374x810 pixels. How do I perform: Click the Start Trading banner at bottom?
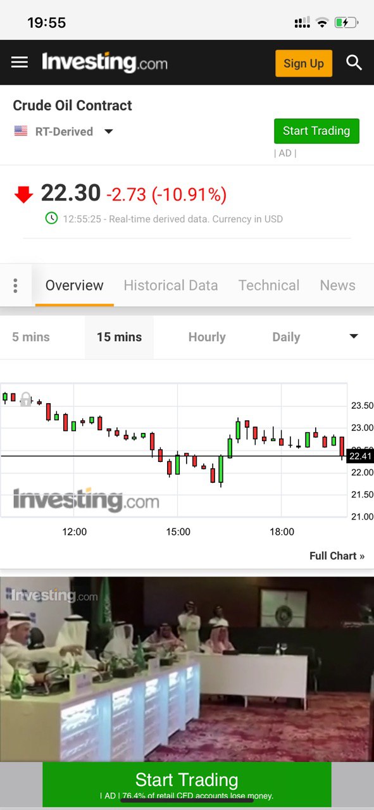coord(187,784)
